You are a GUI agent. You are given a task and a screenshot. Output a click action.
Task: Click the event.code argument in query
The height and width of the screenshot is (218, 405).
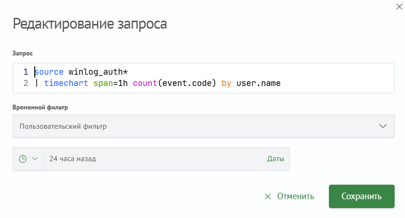pyautogui.click(x=187, y=83)
